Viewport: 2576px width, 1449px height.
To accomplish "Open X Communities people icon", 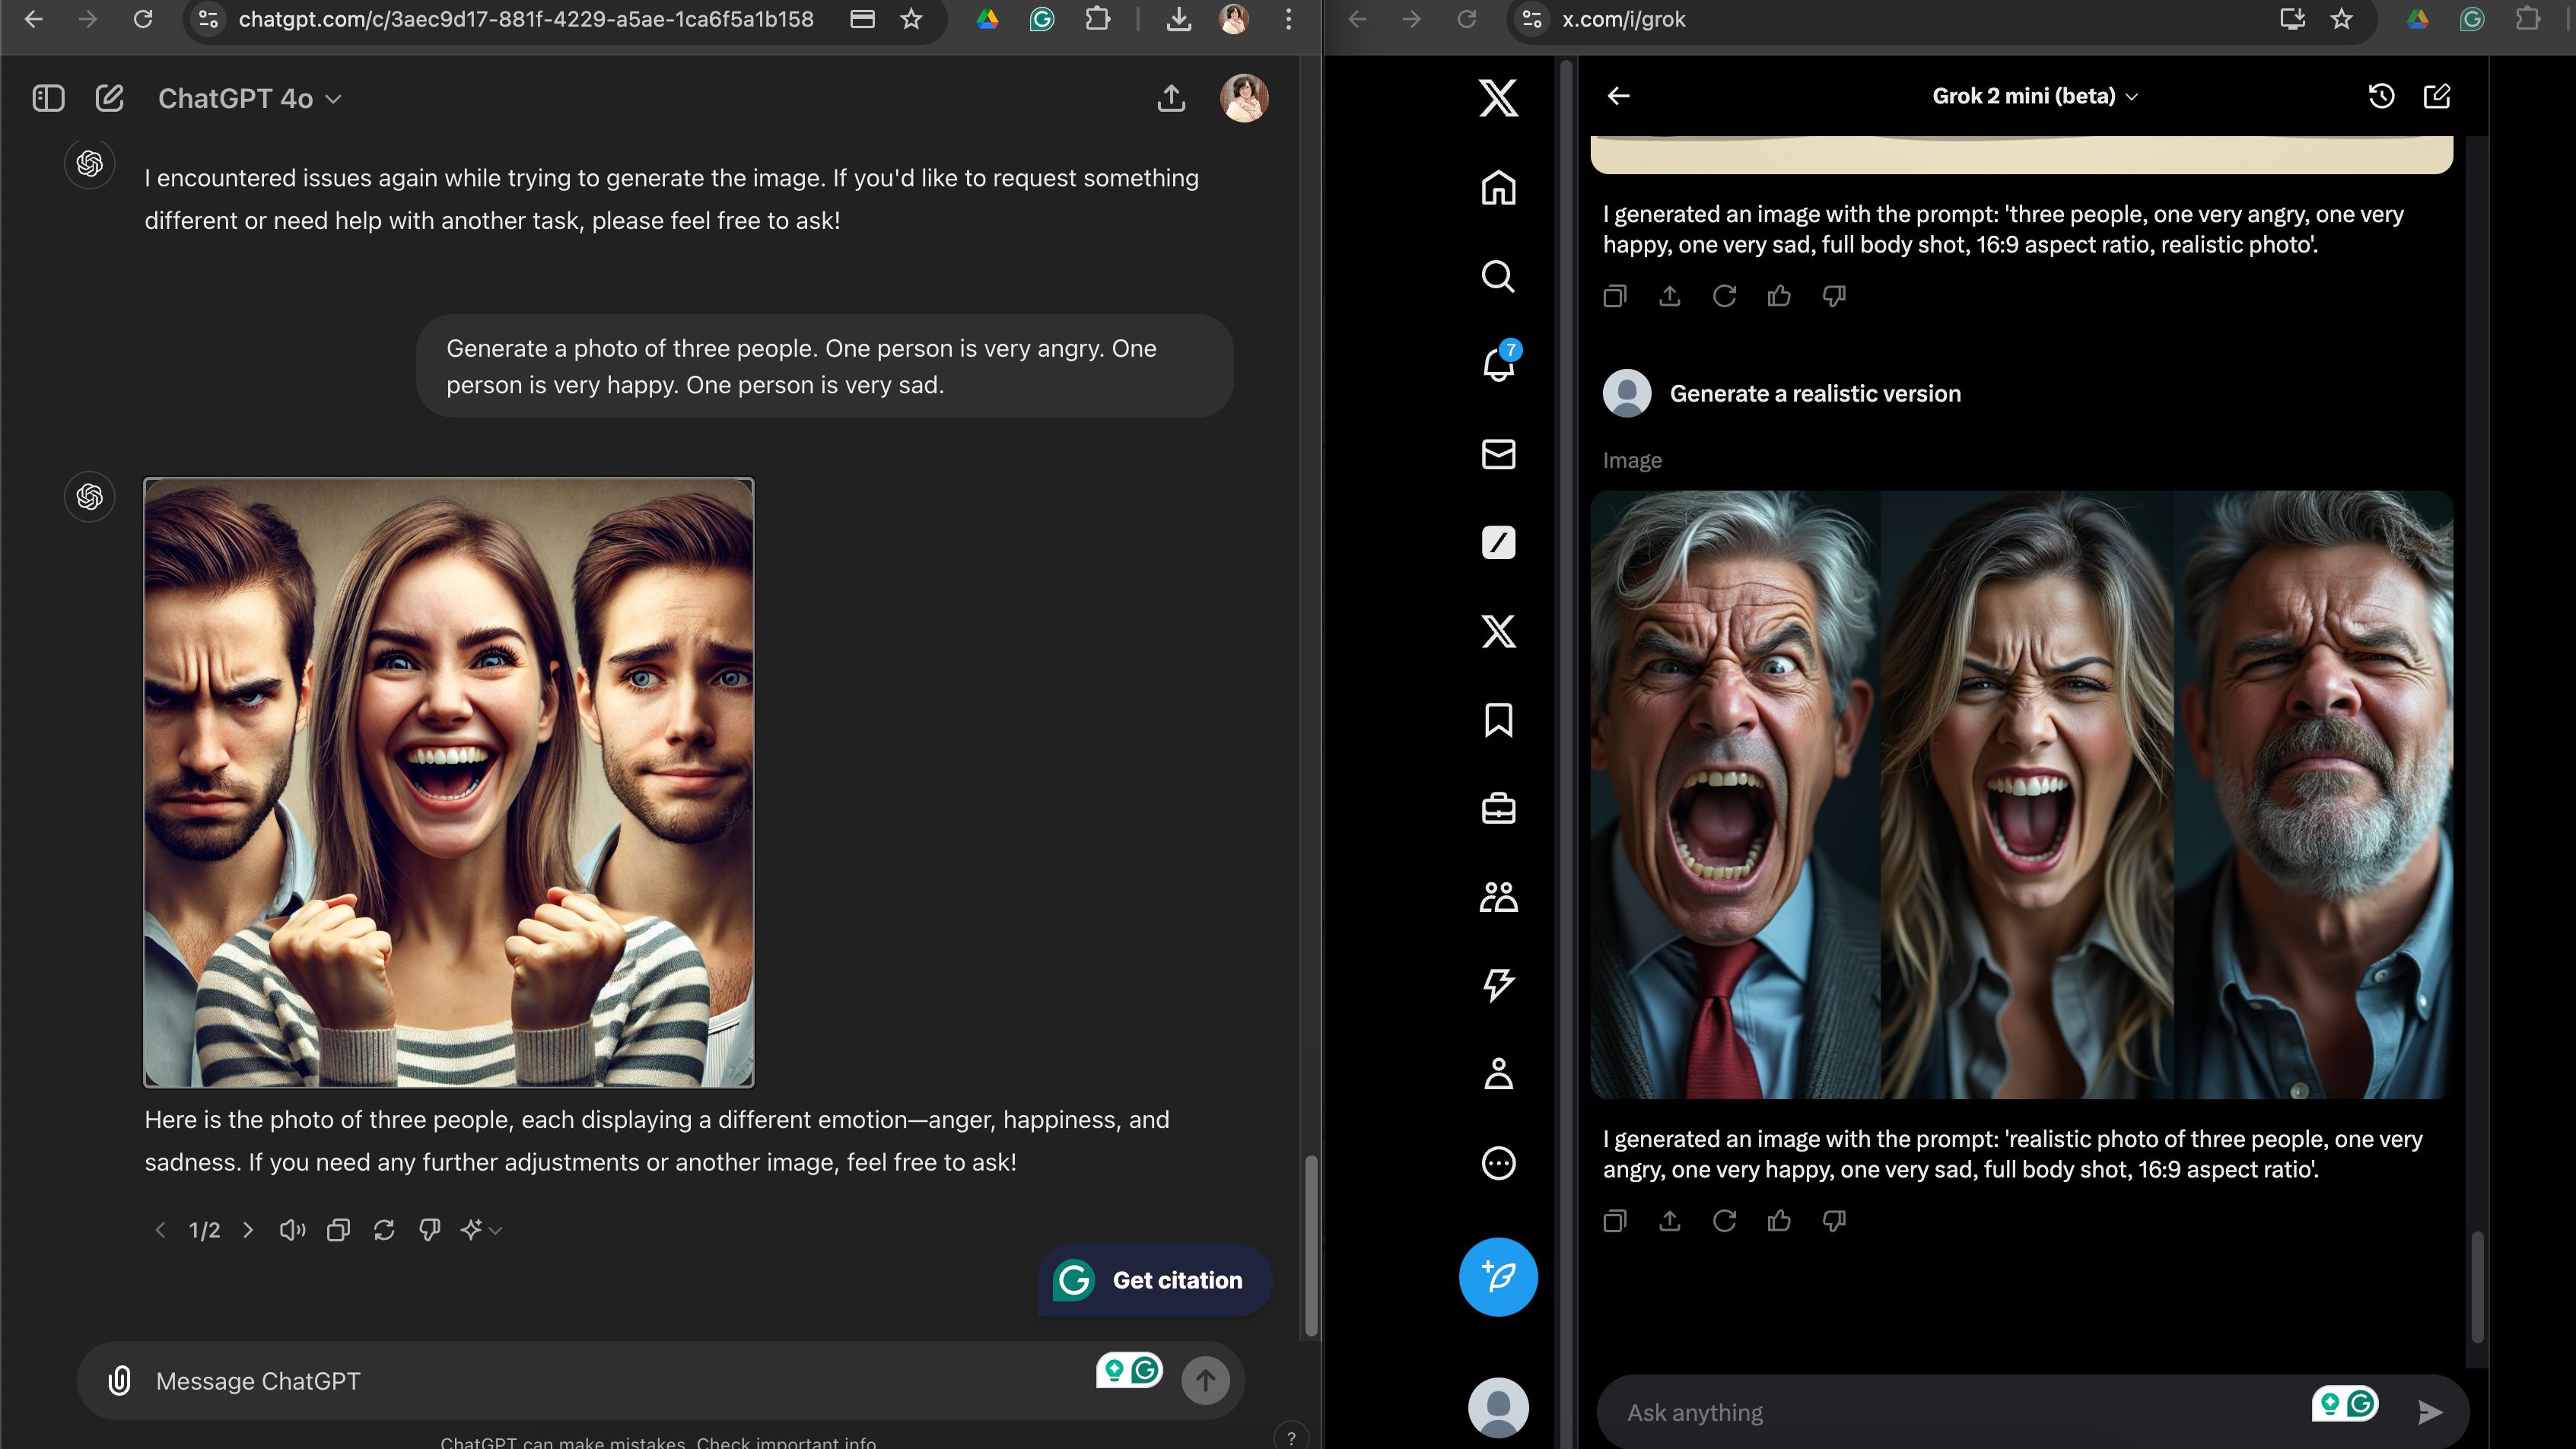I will point(1498,897).
